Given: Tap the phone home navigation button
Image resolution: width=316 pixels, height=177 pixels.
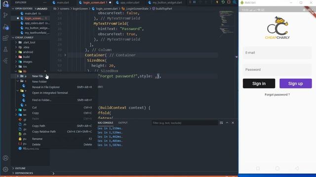Looking at the screenshot, I should [277, 169].
